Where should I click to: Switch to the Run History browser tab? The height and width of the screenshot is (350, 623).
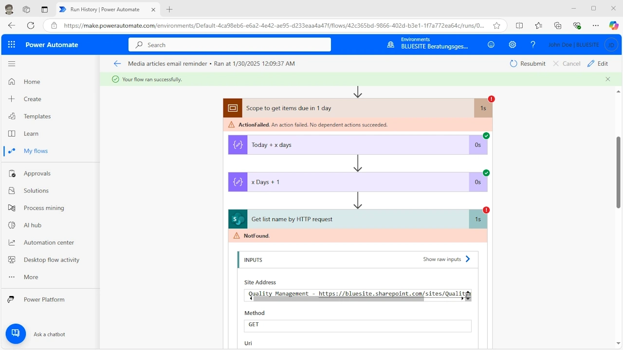pyautogui.click(x=104, y=9)
